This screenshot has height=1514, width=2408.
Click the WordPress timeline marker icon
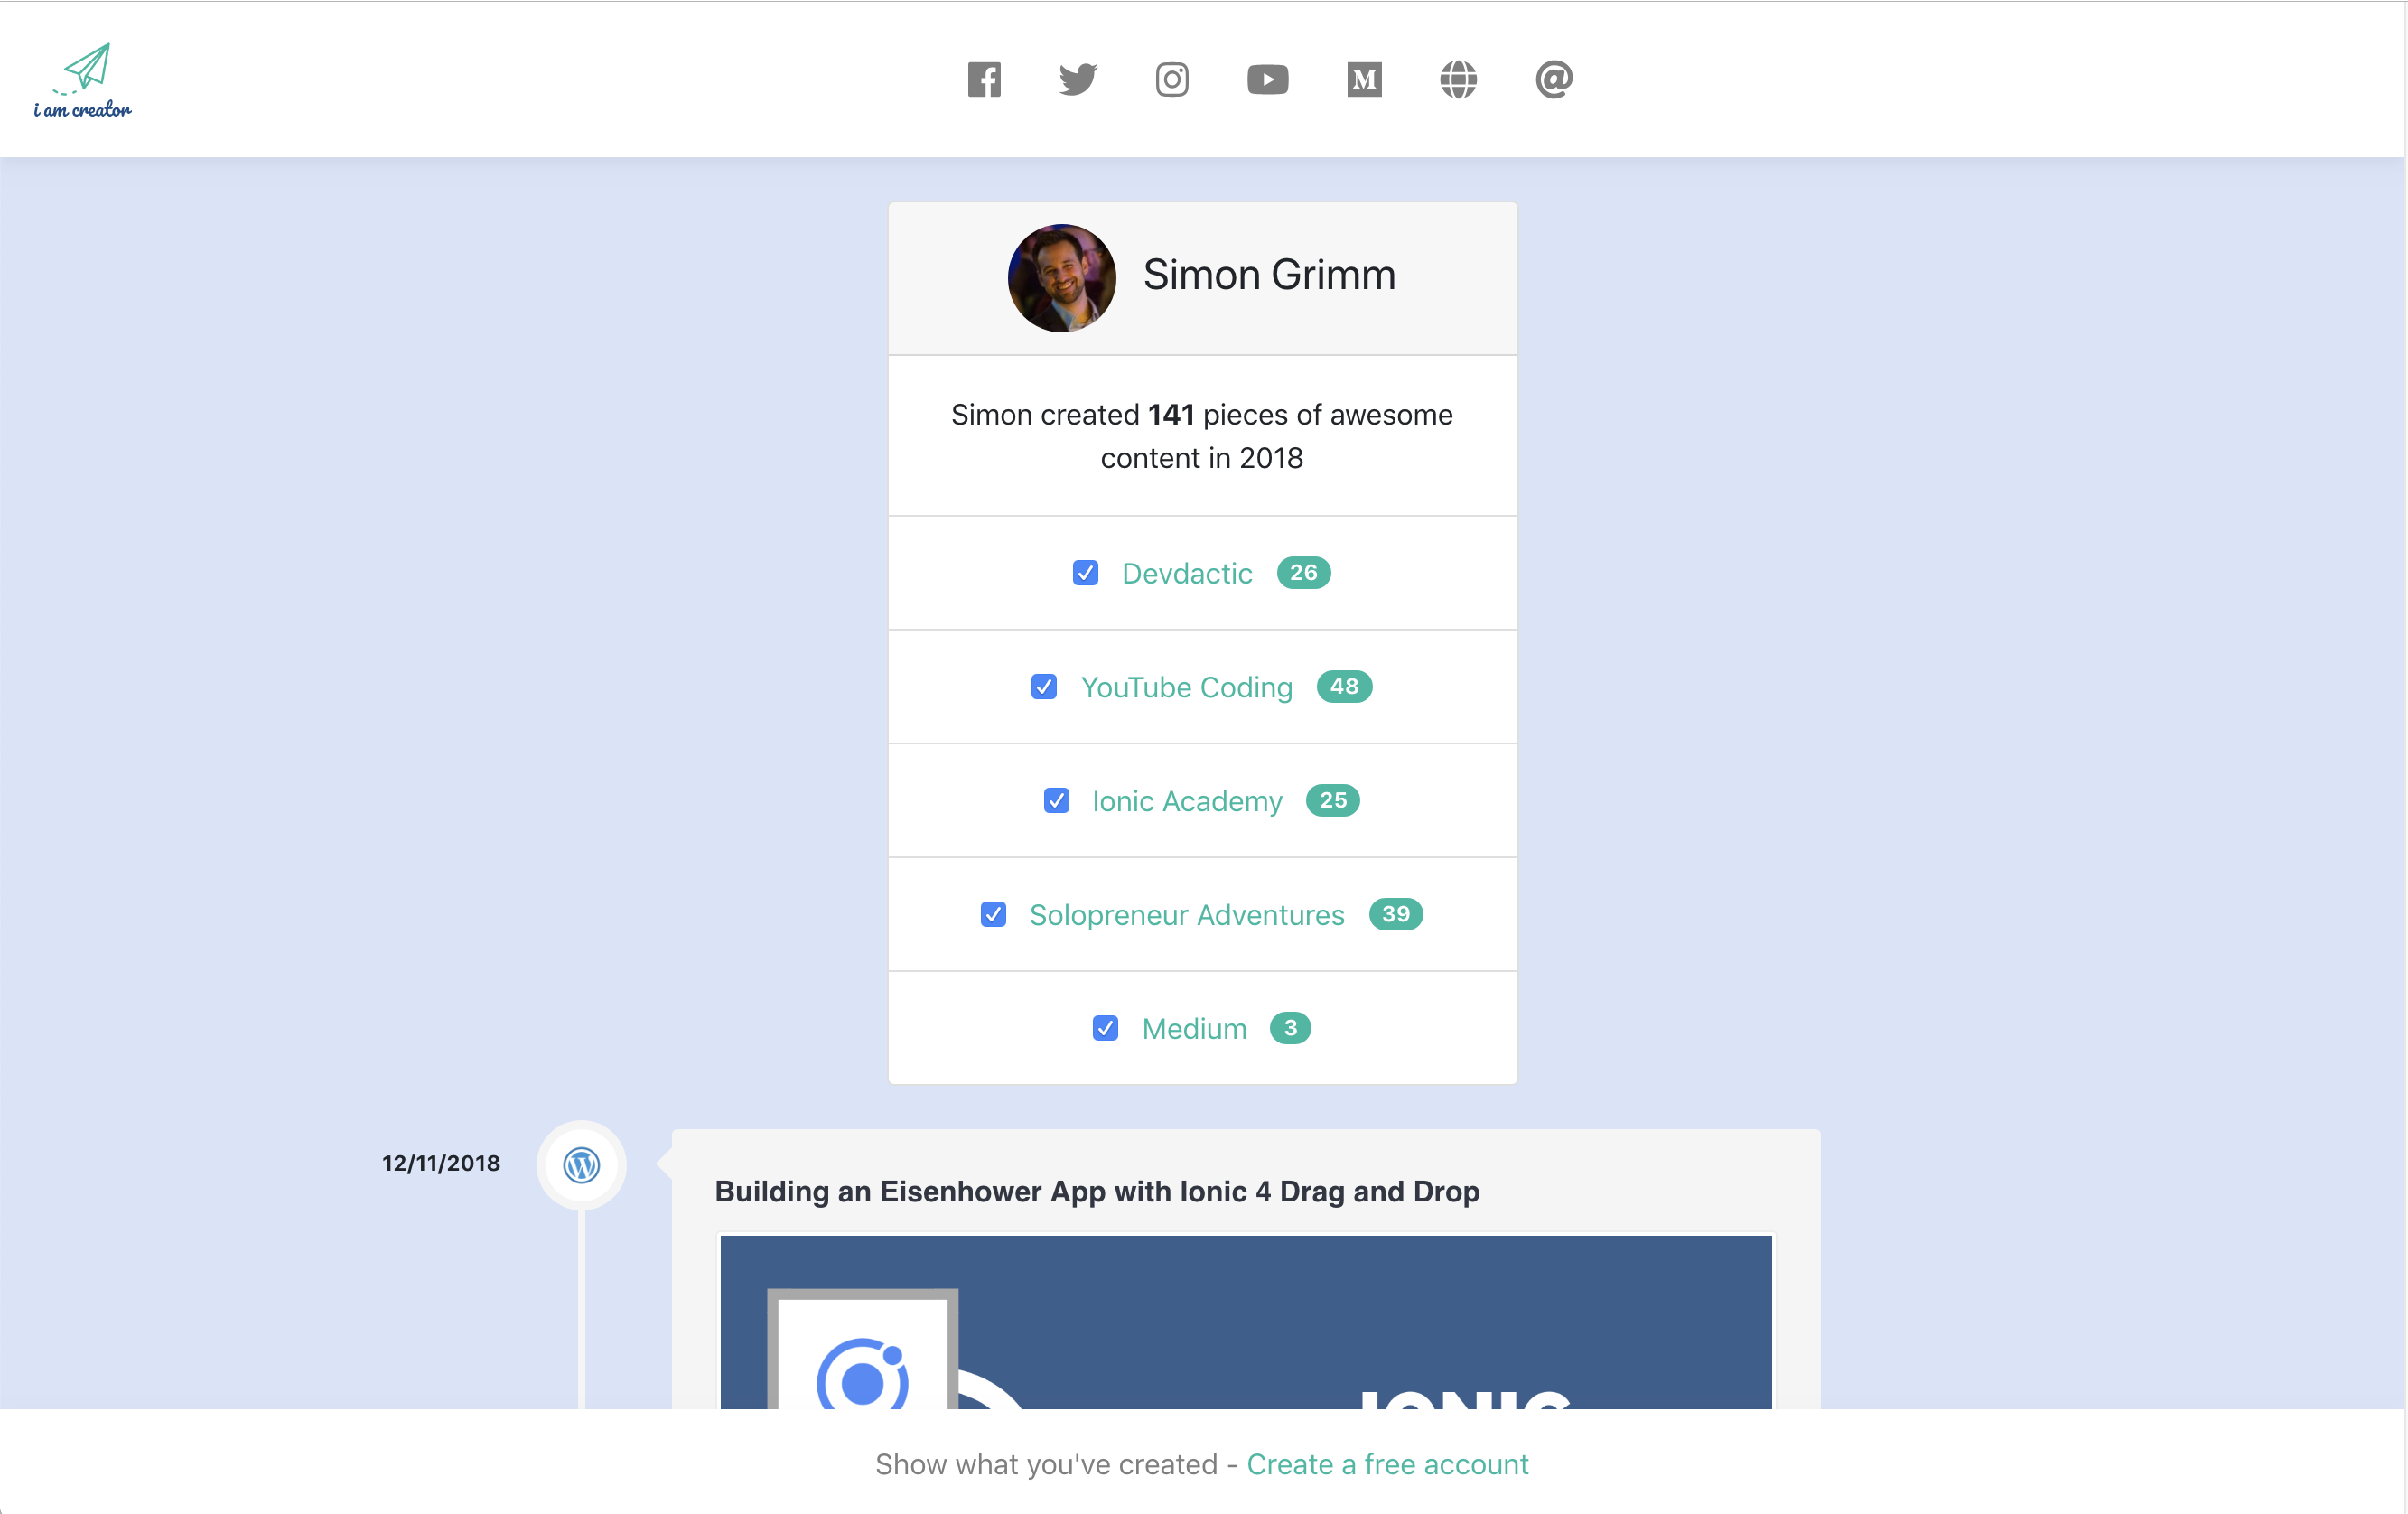(x=581, y=1165)
